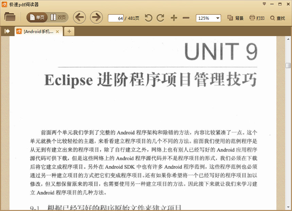This screenshot has width=292, height=211.
Task: Switch to double page view (双页)
Action: [58, 17]
